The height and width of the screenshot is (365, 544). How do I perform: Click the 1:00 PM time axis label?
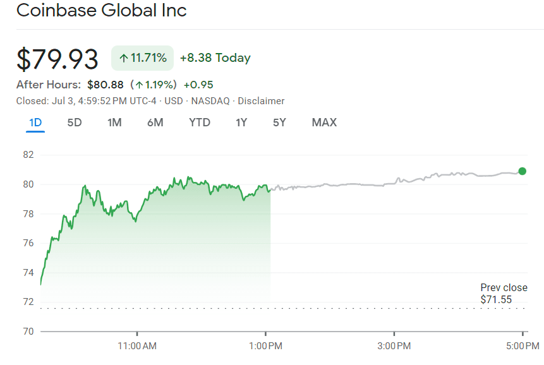266,346
